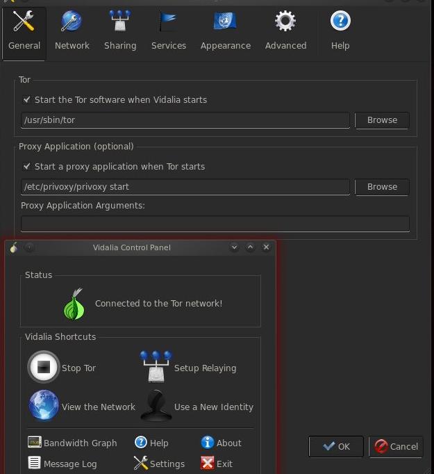Viewport: 434px width, 474px height.
Task: Open Help in the Vidalia shortcuts
Action: (x=151, y=443)
